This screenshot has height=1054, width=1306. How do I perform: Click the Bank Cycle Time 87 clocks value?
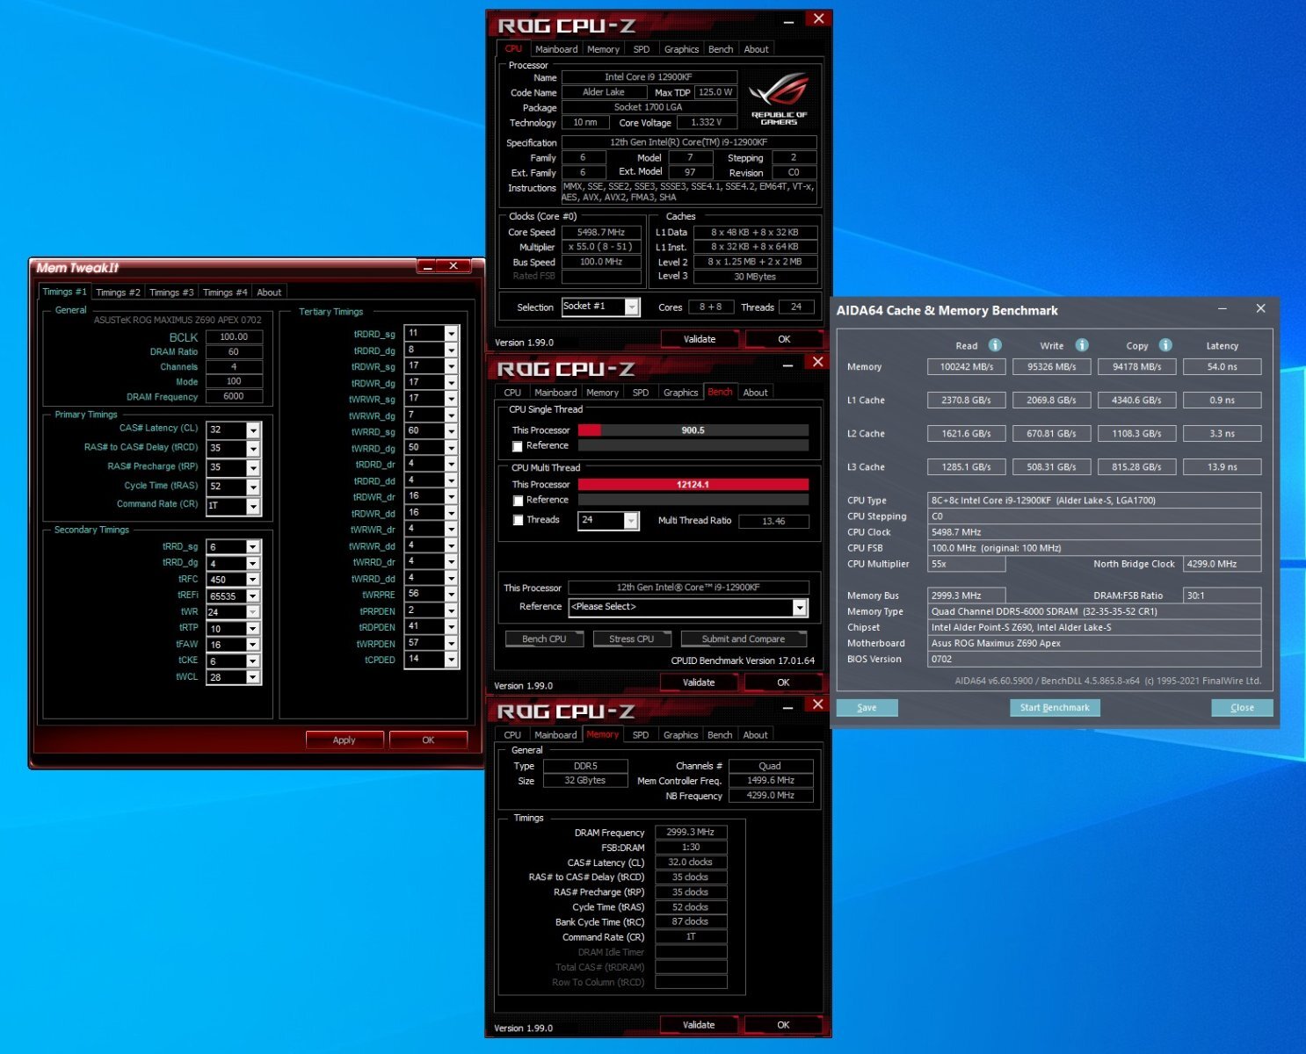(691, 922)
